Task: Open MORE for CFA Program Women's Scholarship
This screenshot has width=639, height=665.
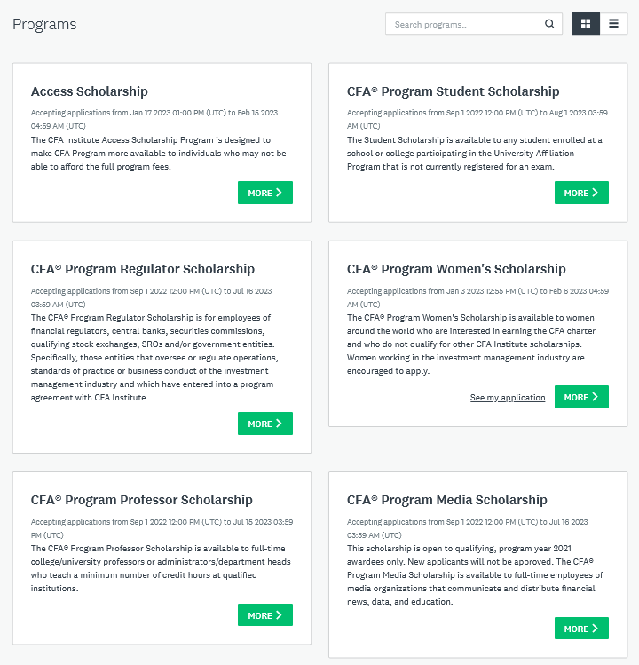Action: pyautogui.click(x=581, y=397)
